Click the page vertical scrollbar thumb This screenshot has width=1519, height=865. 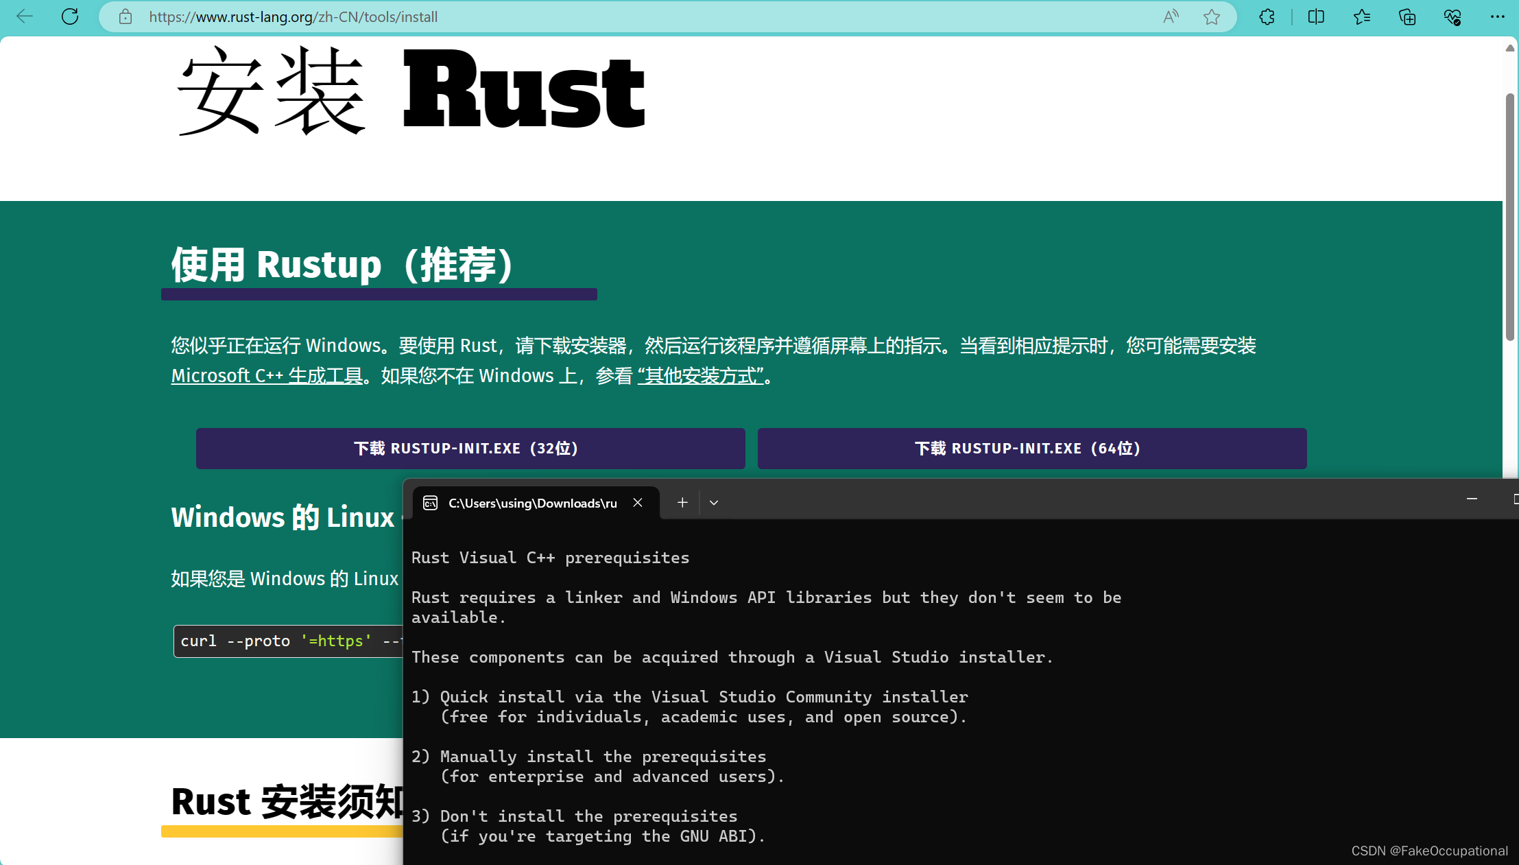1509,216
